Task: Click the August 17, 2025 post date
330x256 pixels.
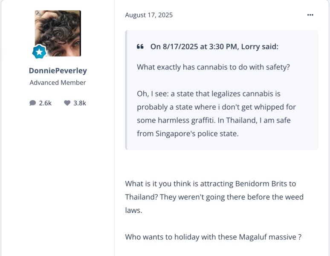Action: coord(149,15)
